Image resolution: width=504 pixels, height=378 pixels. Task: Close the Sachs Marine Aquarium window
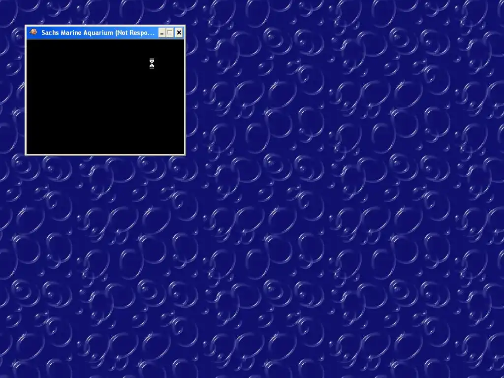coord(179,33)
